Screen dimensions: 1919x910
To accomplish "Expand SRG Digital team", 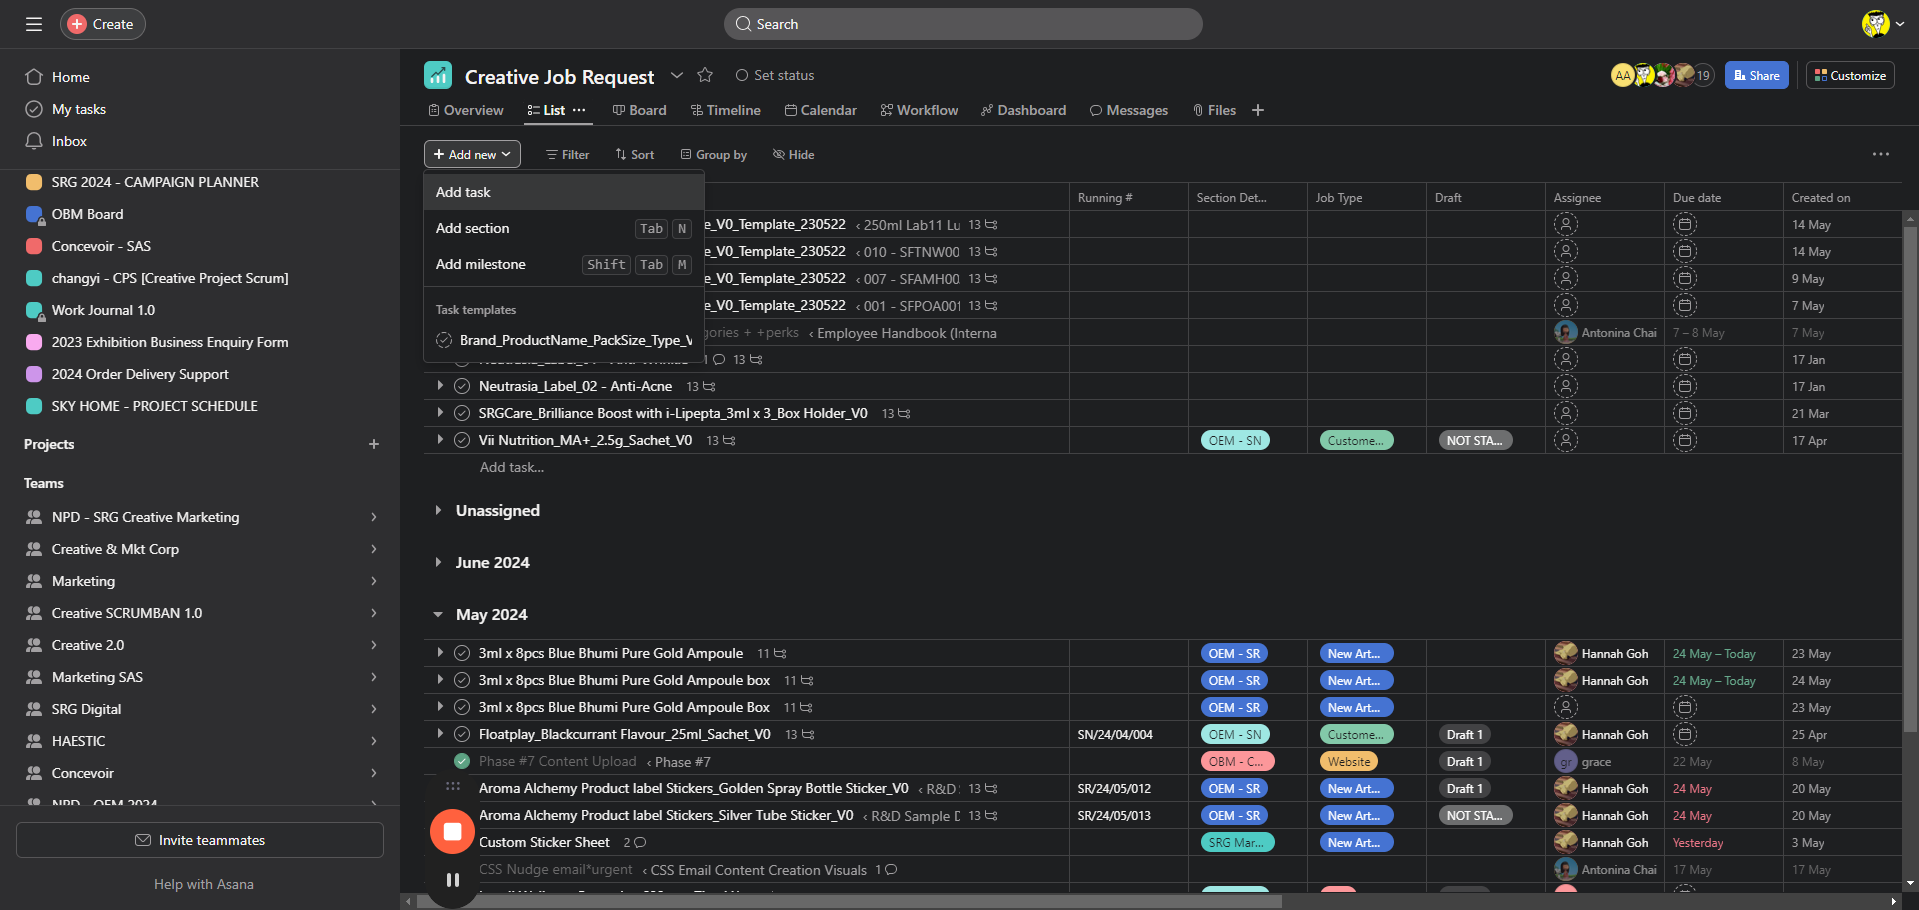I will point(374,709).
